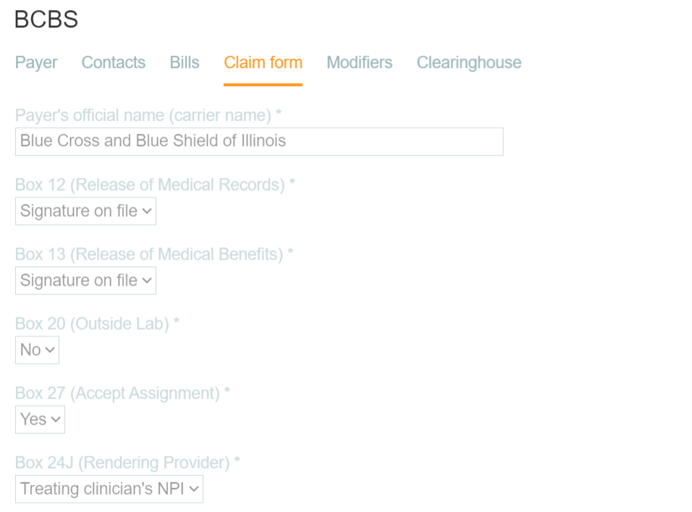Switch to the Modifiers tab

[x=359, y=63]
